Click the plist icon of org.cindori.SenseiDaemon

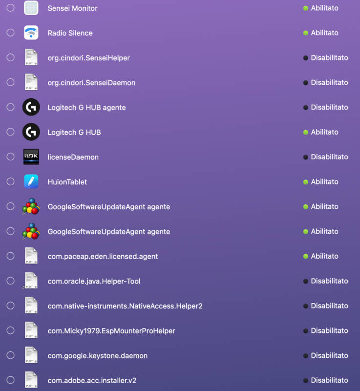pos(31,82)
